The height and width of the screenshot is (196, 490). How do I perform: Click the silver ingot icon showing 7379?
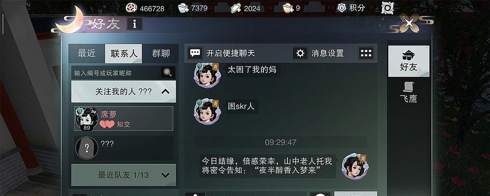click(x=183, y=8)
